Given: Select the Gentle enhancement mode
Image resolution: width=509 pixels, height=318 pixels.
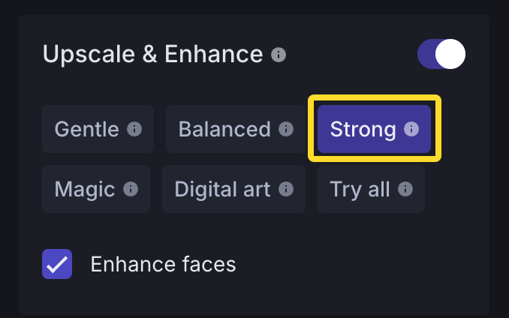Looking at the screenshot, I should click(x=98, y=129).
